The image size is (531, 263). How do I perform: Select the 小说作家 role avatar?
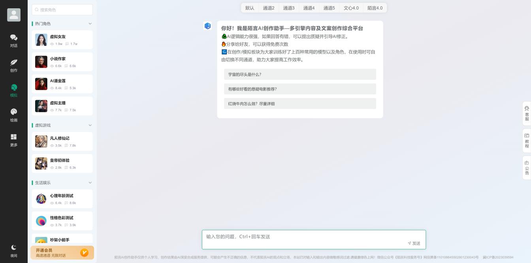[41, 62]
